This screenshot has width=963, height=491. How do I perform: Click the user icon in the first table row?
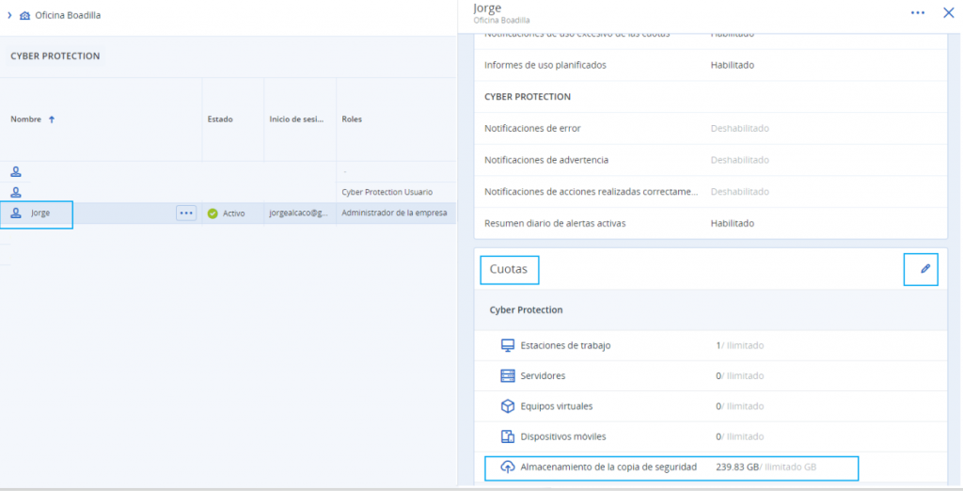coord(16,171)
